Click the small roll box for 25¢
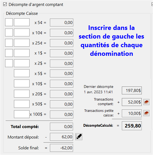 (9, 43)
